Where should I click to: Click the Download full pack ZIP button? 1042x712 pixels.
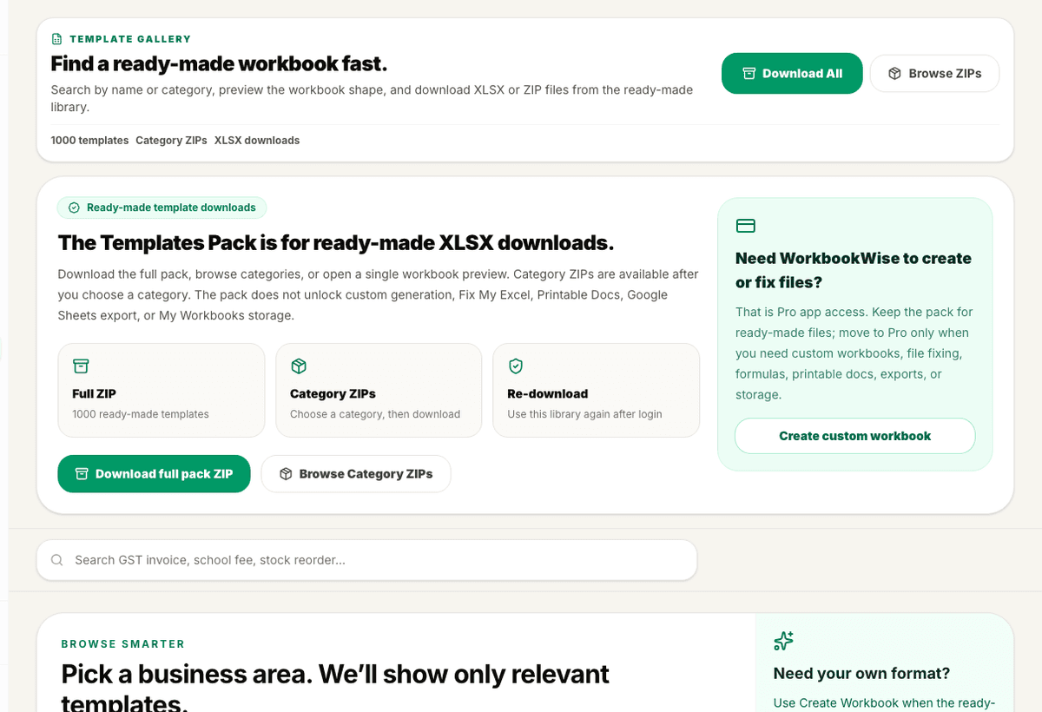click(x=154, y=474)
